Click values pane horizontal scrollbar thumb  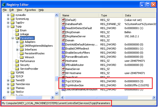(x=96, y=98)
